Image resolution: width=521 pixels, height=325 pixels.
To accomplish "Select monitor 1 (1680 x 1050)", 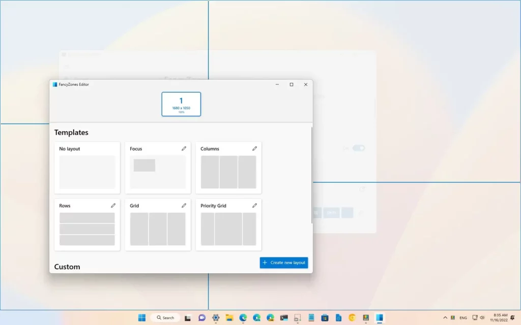I will click(181, 104).
